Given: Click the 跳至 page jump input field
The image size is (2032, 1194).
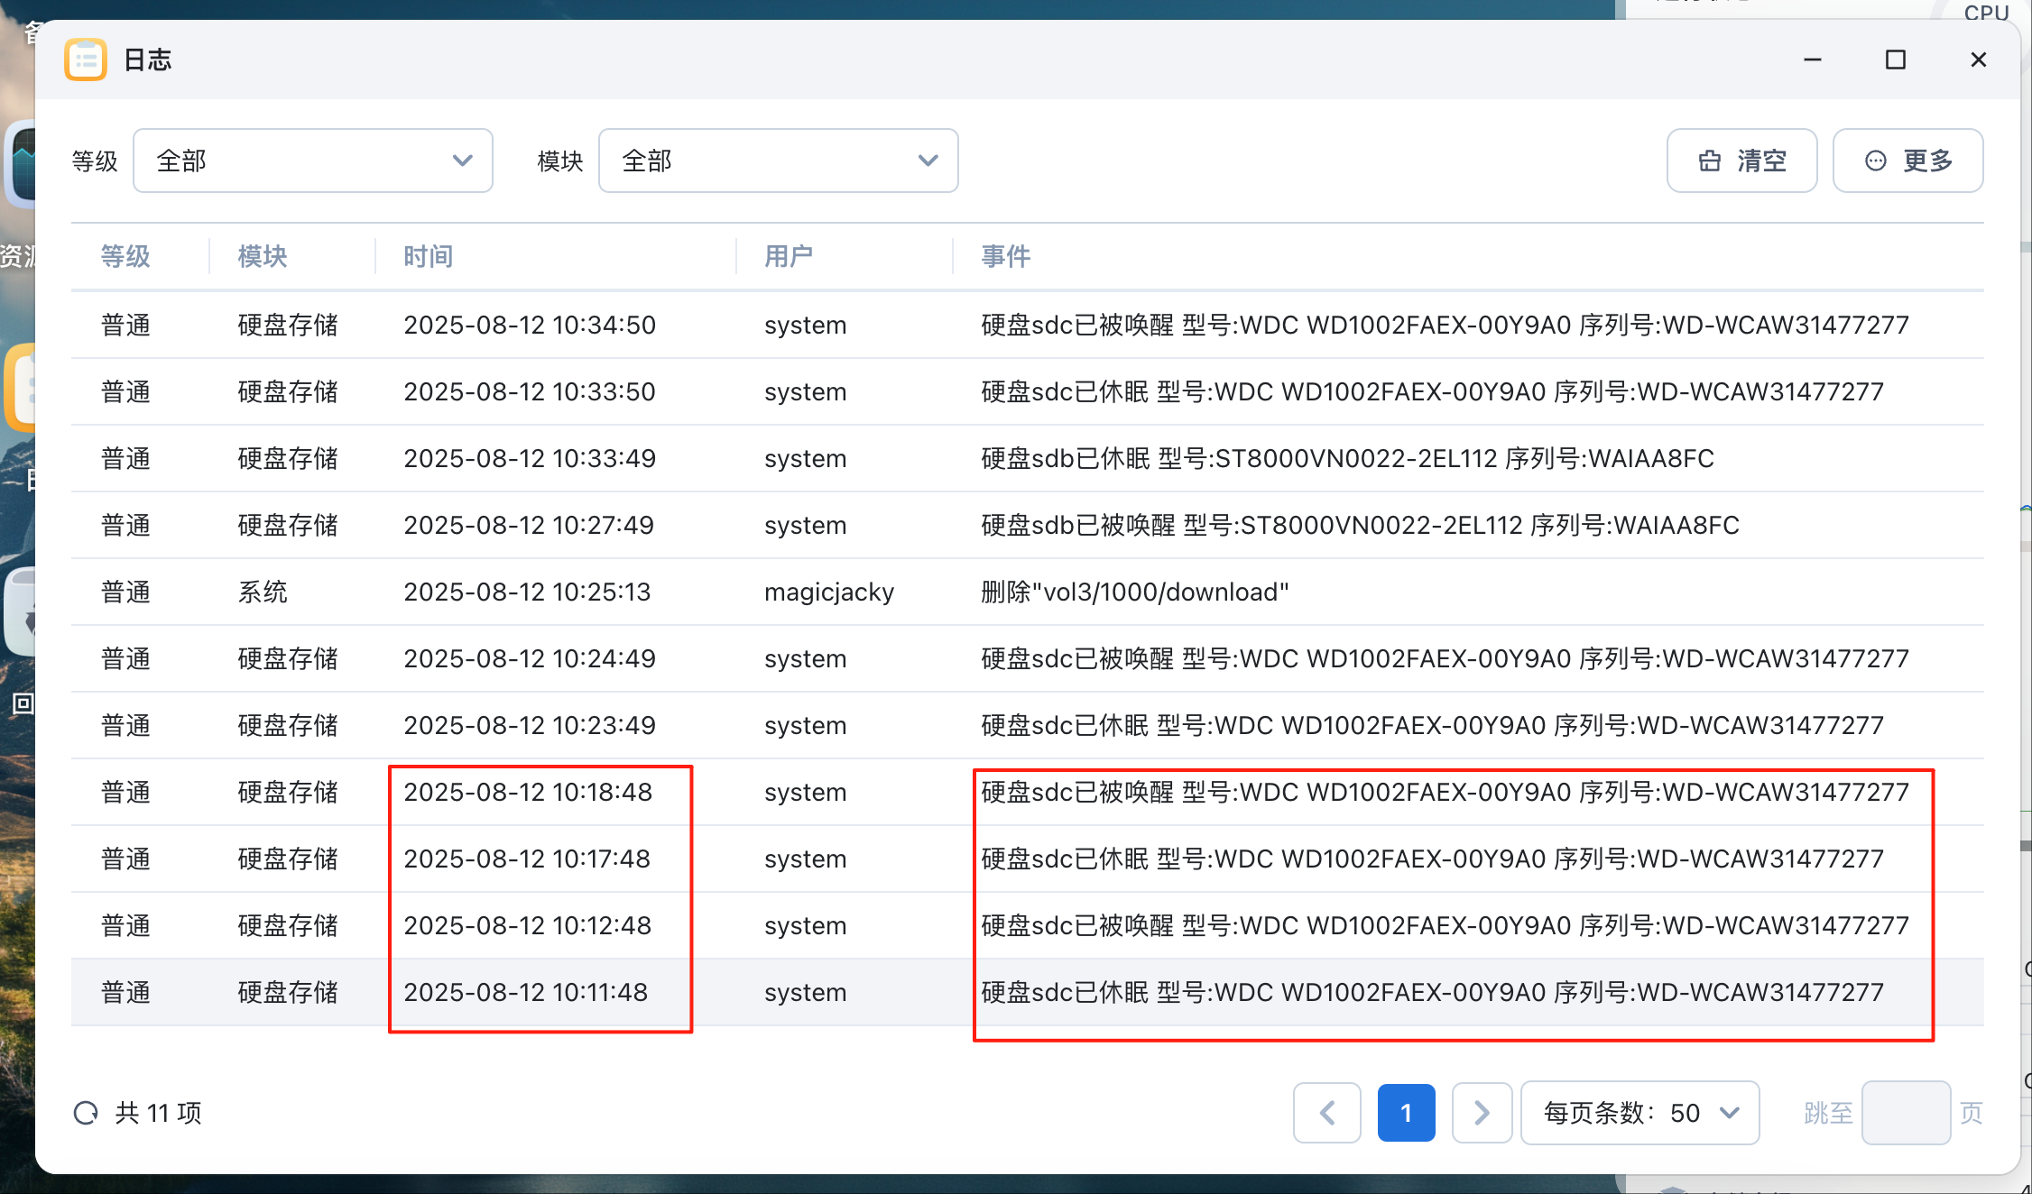Looking at the screenshot, I should pyautogui.click(x=1906, y=1113).
